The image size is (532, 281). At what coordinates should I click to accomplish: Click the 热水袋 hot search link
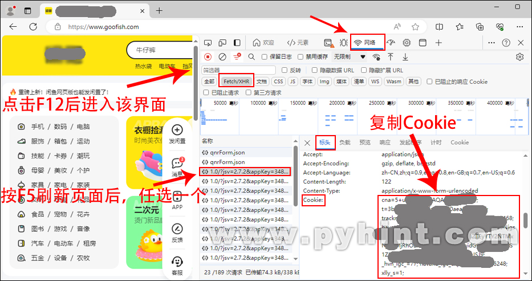[x=144, y=67]
